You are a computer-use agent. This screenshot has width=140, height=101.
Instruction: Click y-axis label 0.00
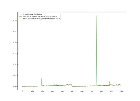[x=15, y=87]
